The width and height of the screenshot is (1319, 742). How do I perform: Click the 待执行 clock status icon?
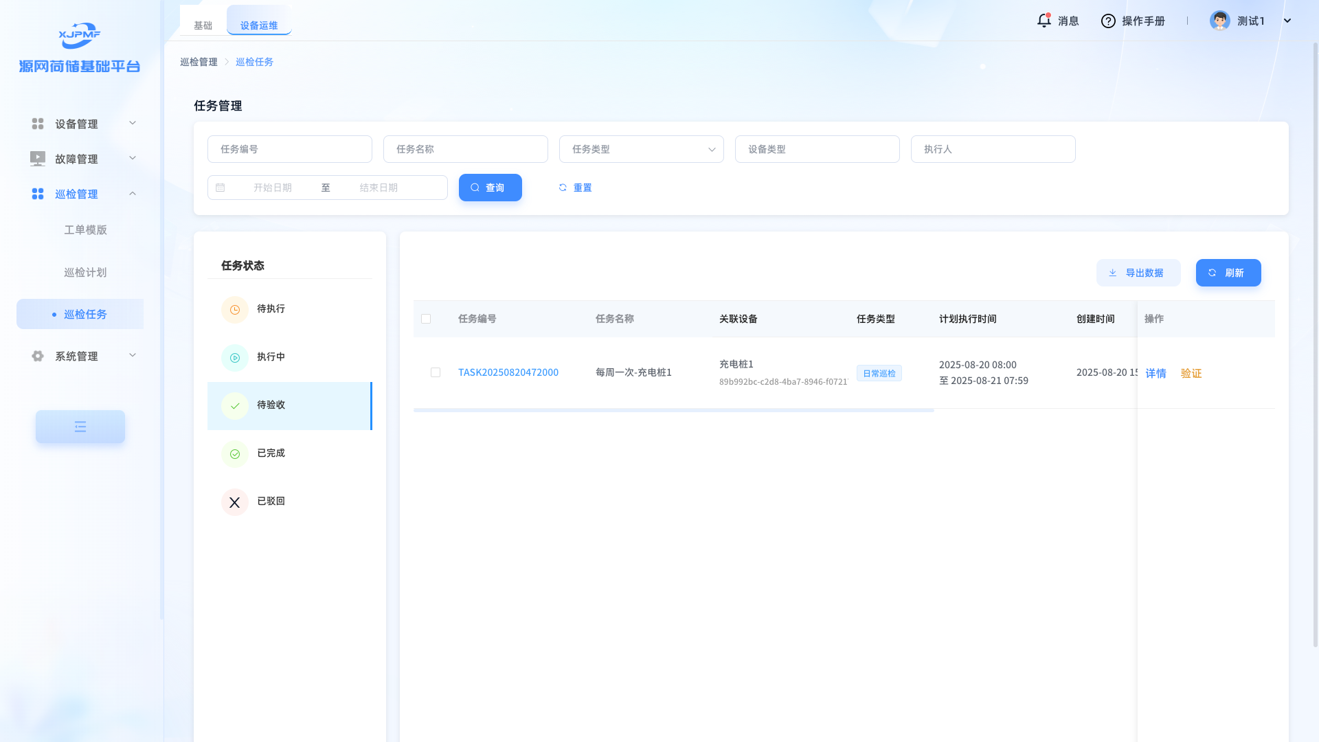pos(235,310)
